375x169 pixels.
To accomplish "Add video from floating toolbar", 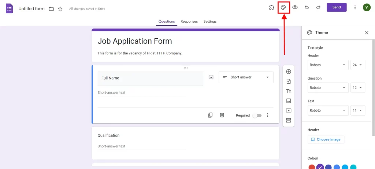I will tap(289, 111).
